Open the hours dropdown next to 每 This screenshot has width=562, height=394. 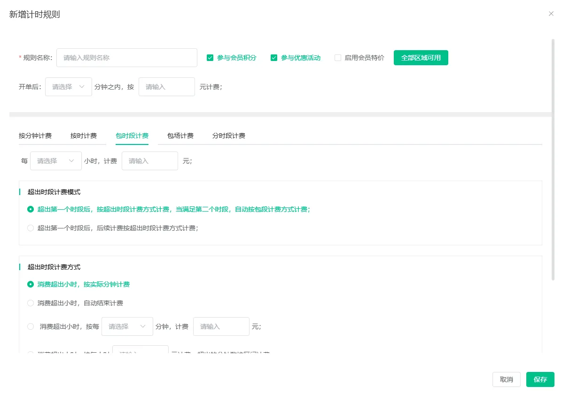tap(55, 160)
